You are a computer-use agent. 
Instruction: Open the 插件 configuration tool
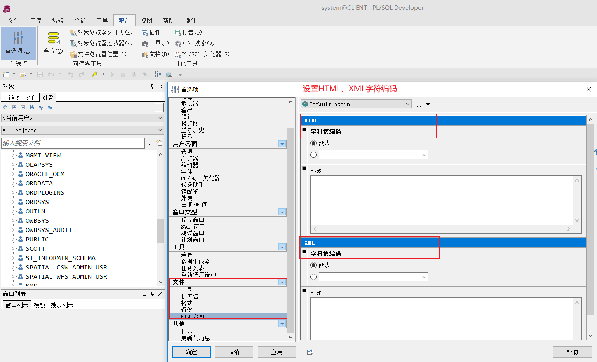151,33
